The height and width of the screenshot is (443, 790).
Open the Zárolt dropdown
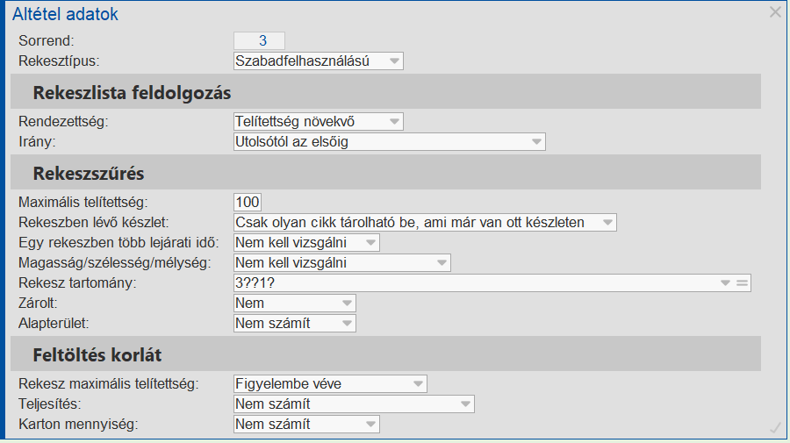click(347, 304)
